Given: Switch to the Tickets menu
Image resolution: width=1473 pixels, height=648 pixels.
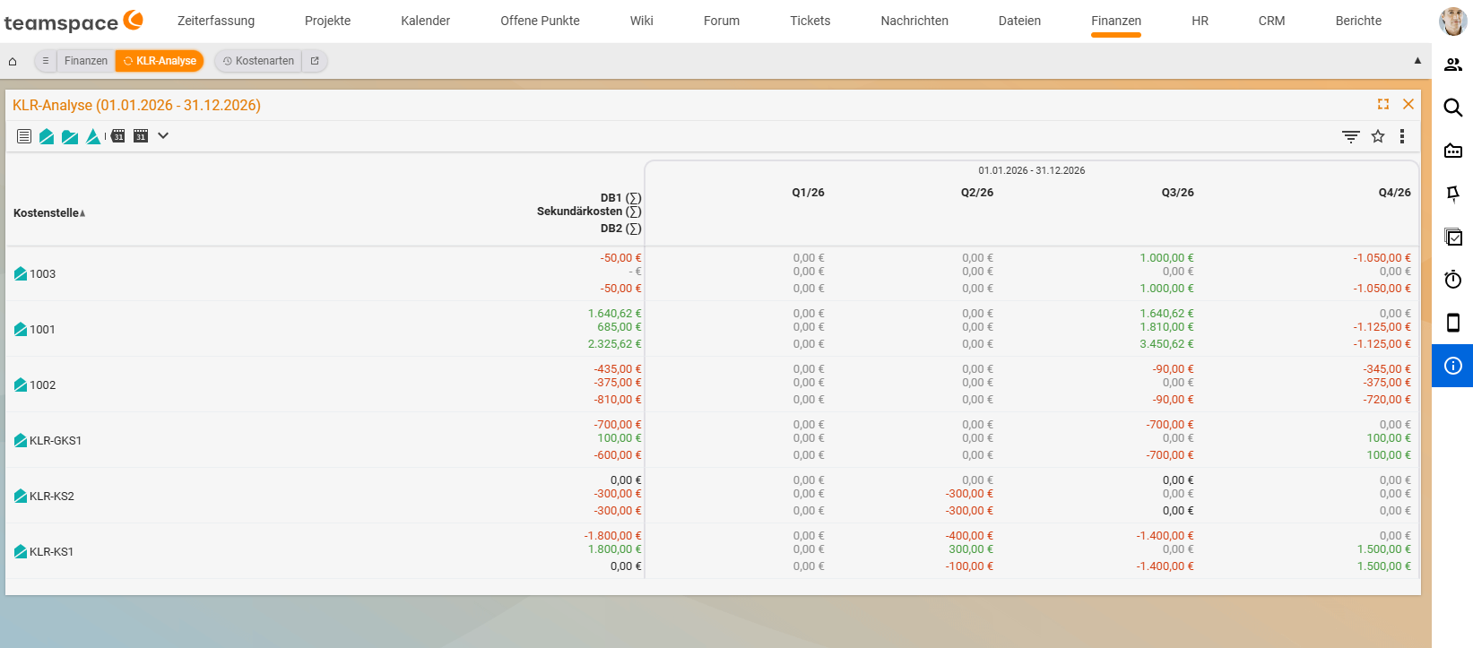Looking at the screenshot, I should tap(810, 21).
